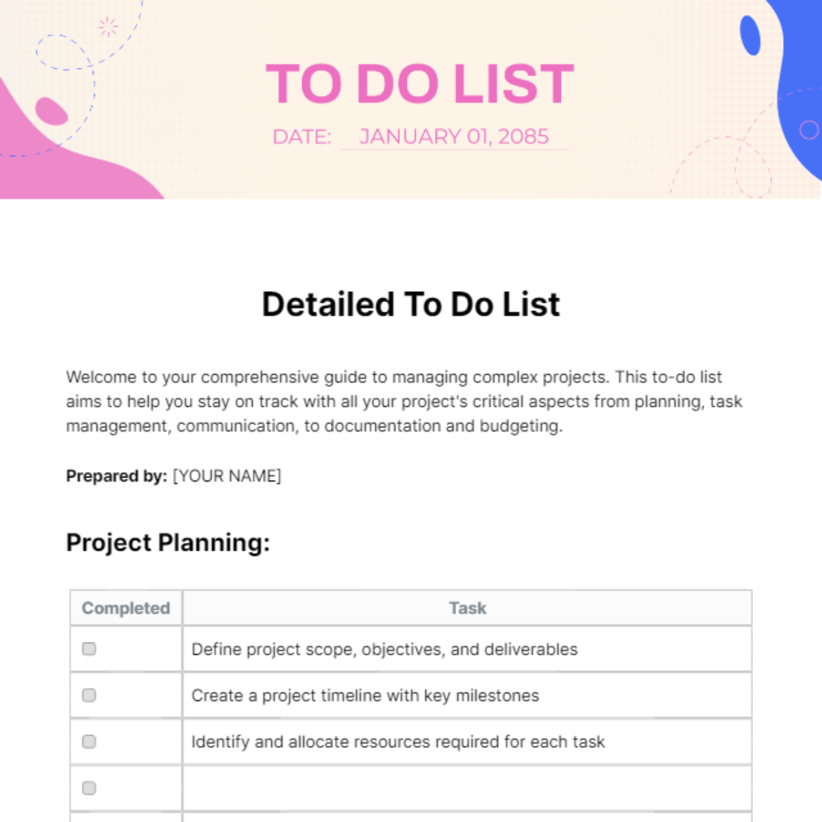The image size is (822, 822).
Task: Check the box for Define project scope
Action: coord(89,649)
